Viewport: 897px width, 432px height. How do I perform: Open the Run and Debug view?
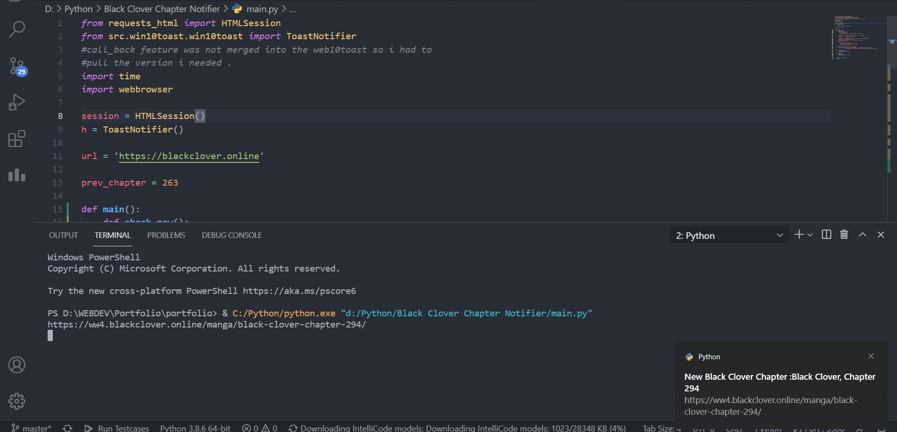17,102
